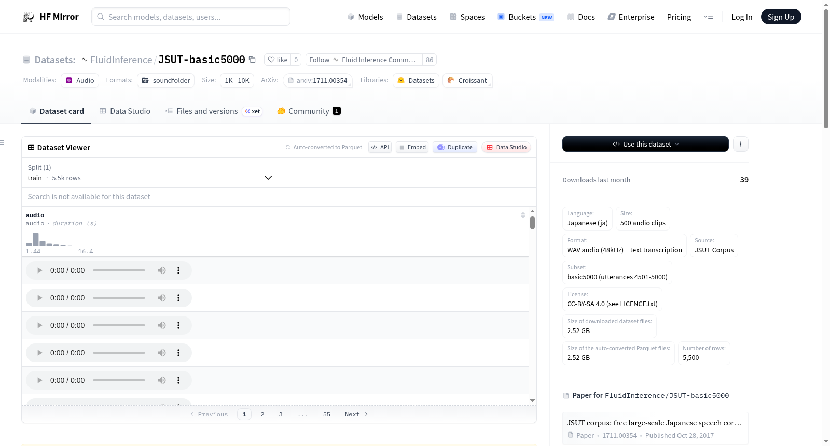Mute the fourth audio player
This screenshot has height=446, width=830.
[x=162, y=353]
